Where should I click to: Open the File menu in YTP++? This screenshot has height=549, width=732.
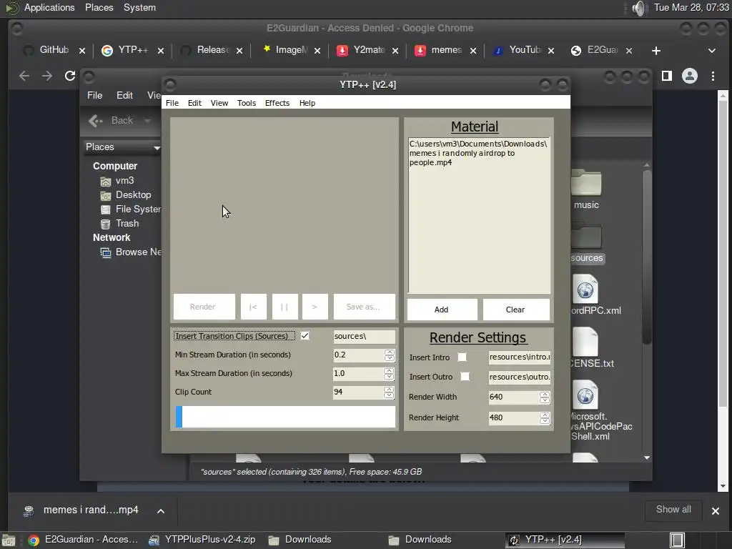[172, 103]
